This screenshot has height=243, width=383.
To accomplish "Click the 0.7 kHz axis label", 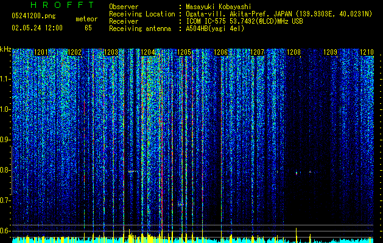I will [5, 200].
